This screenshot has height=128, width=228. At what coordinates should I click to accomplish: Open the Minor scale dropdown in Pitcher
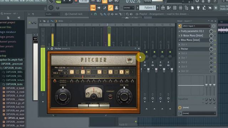60,70
